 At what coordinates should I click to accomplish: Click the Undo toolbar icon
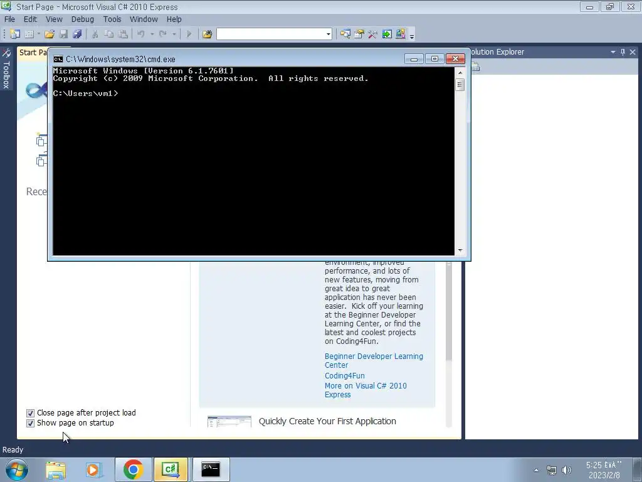coord(141,34)
